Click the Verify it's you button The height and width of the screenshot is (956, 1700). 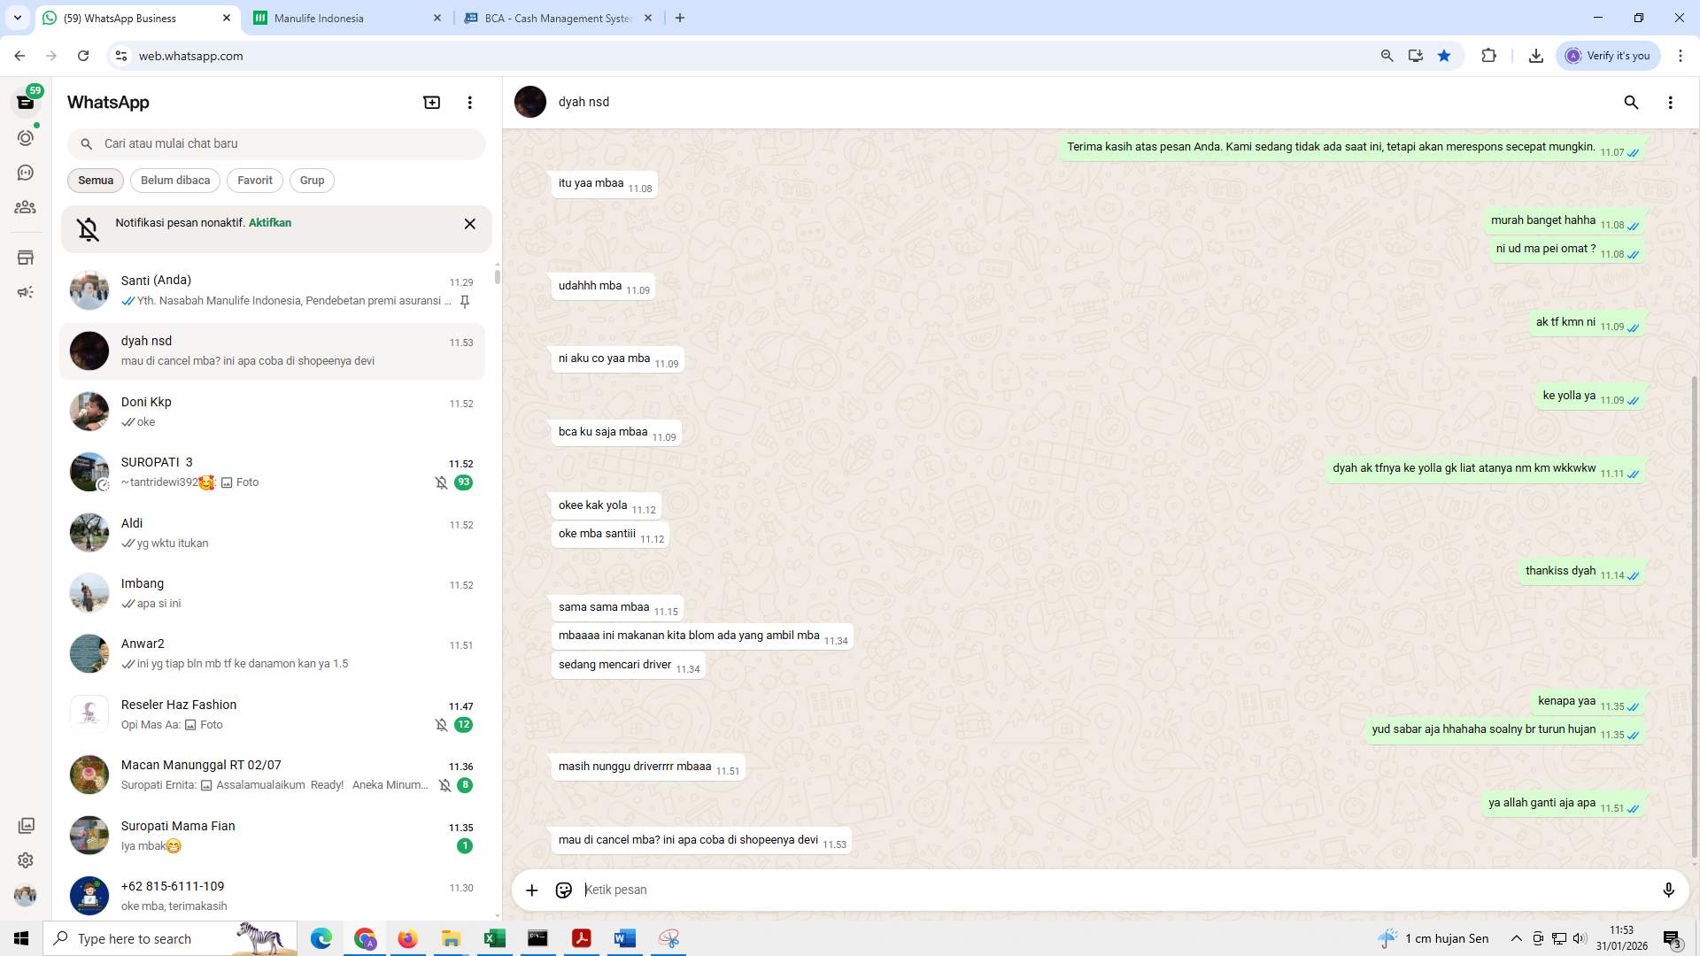tap(1608, 55)
